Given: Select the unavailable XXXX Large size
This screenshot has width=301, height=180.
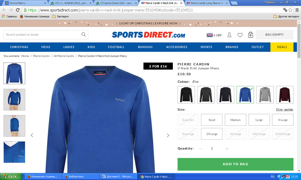Looking at the screenshot, I should 283,134.
